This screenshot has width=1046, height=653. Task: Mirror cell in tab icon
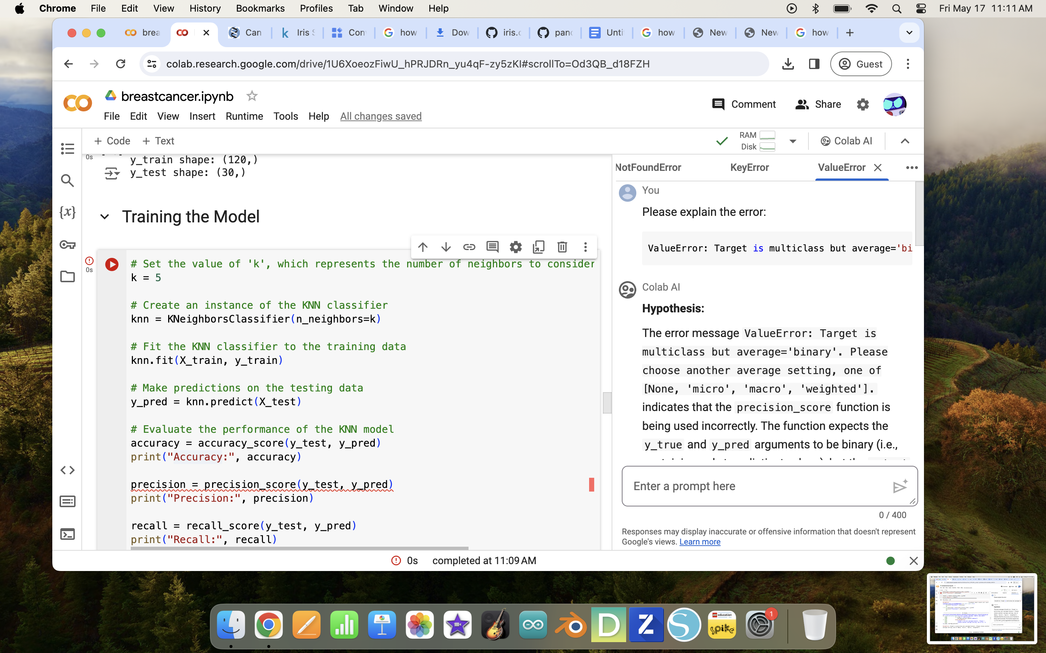[539, 247]
